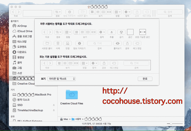The height and width of the screenshot is (131, 191).
Task: Select TimeMachineBackup in the sidebar
Action: point(28,110)
